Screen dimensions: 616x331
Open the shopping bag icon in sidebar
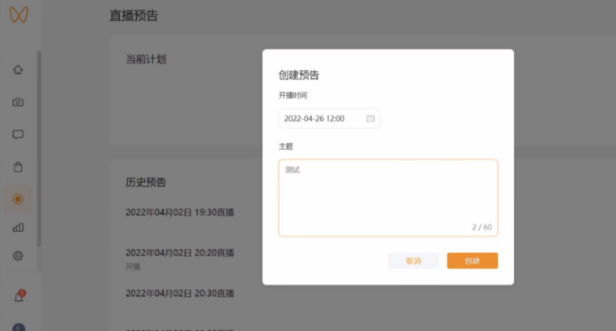coord(18,167)
